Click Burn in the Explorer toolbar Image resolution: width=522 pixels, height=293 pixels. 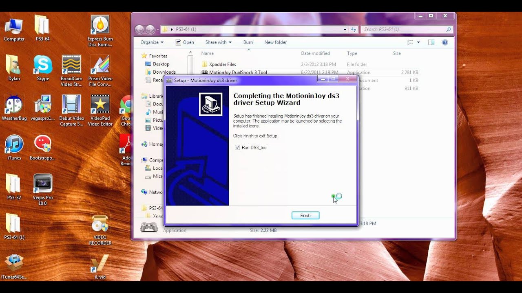(x=248, y=42)
